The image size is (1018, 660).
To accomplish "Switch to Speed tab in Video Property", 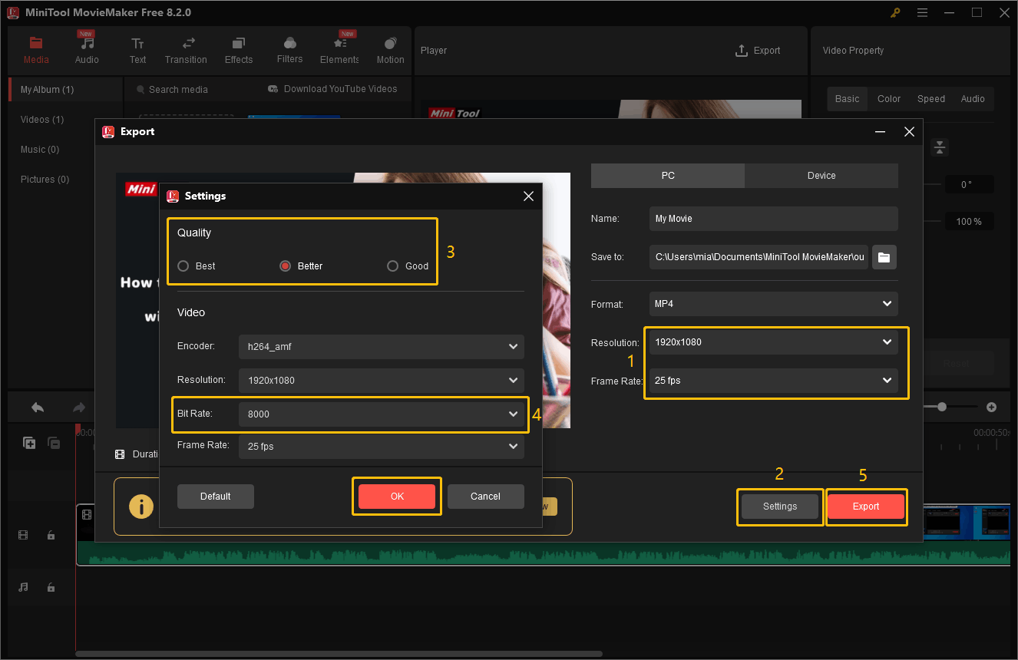I will [x=931, y=99].
